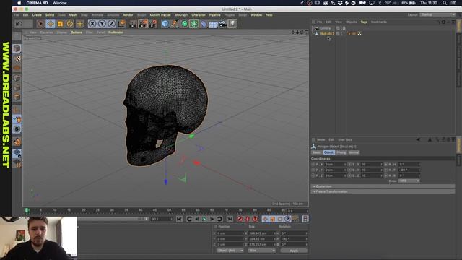The width and height of the screenshot is (462, 260).
Task: Toggle Z axis lock
Action: click(x=112, y=24)
